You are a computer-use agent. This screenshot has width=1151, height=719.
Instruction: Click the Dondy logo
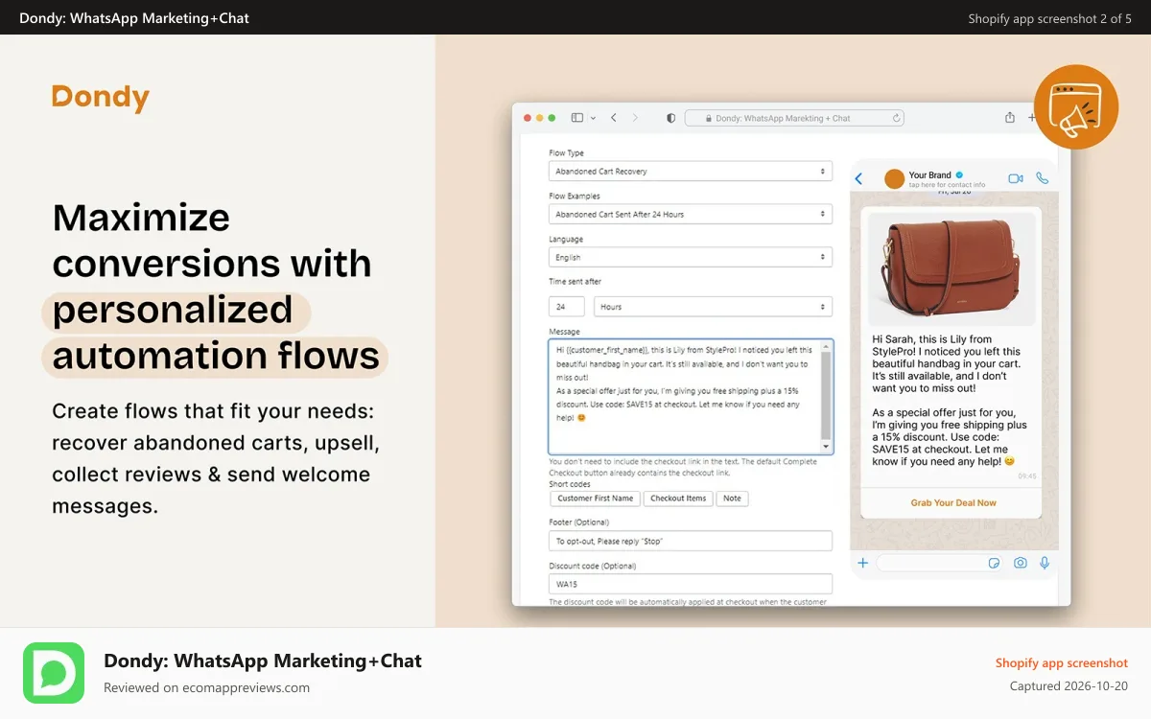101,98
